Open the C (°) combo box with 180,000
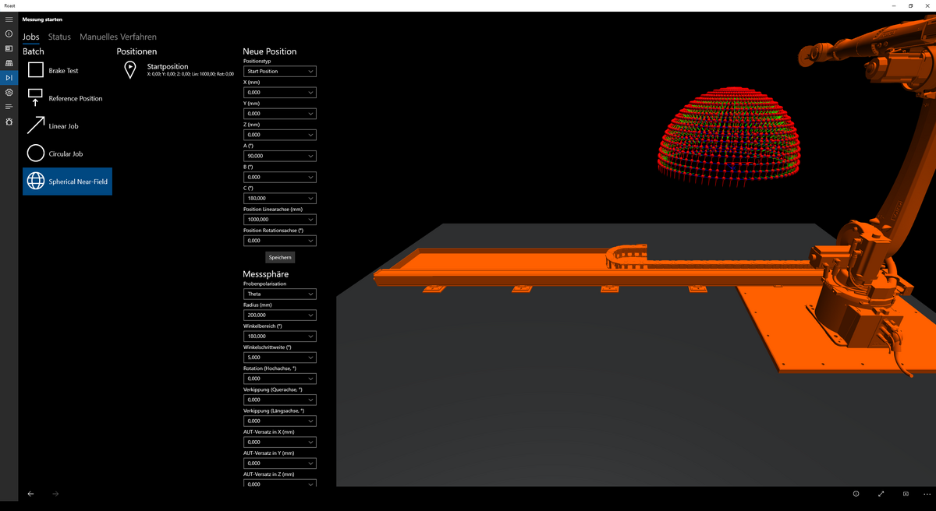 tap(279, 198)
